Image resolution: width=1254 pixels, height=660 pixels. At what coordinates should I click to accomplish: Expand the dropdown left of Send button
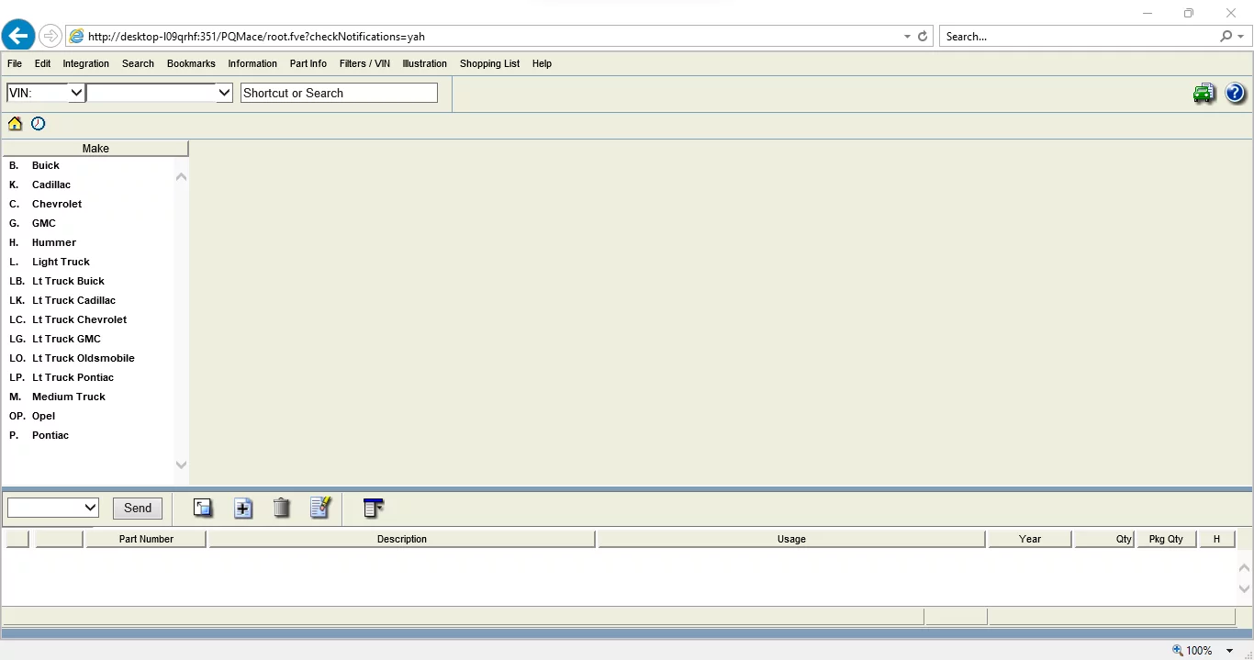(52, 508)
